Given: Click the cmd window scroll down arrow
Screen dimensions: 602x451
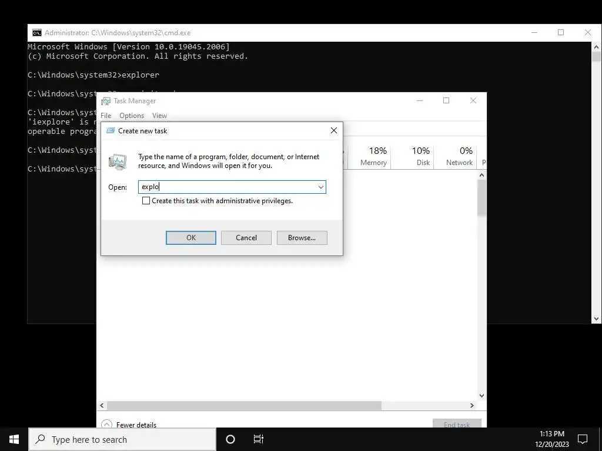Looking at the screenshot, I should [x=596, y=319].
